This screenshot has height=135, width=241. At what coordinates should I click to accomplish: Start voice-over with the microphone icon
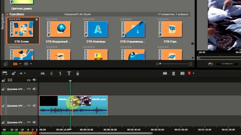(x=78, y=73)
